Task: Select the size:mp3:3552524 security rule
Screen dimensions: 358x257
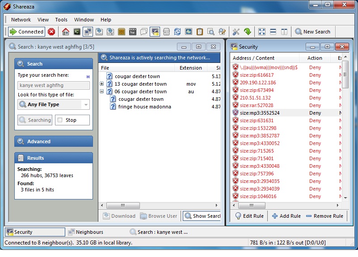Action: 260,113
